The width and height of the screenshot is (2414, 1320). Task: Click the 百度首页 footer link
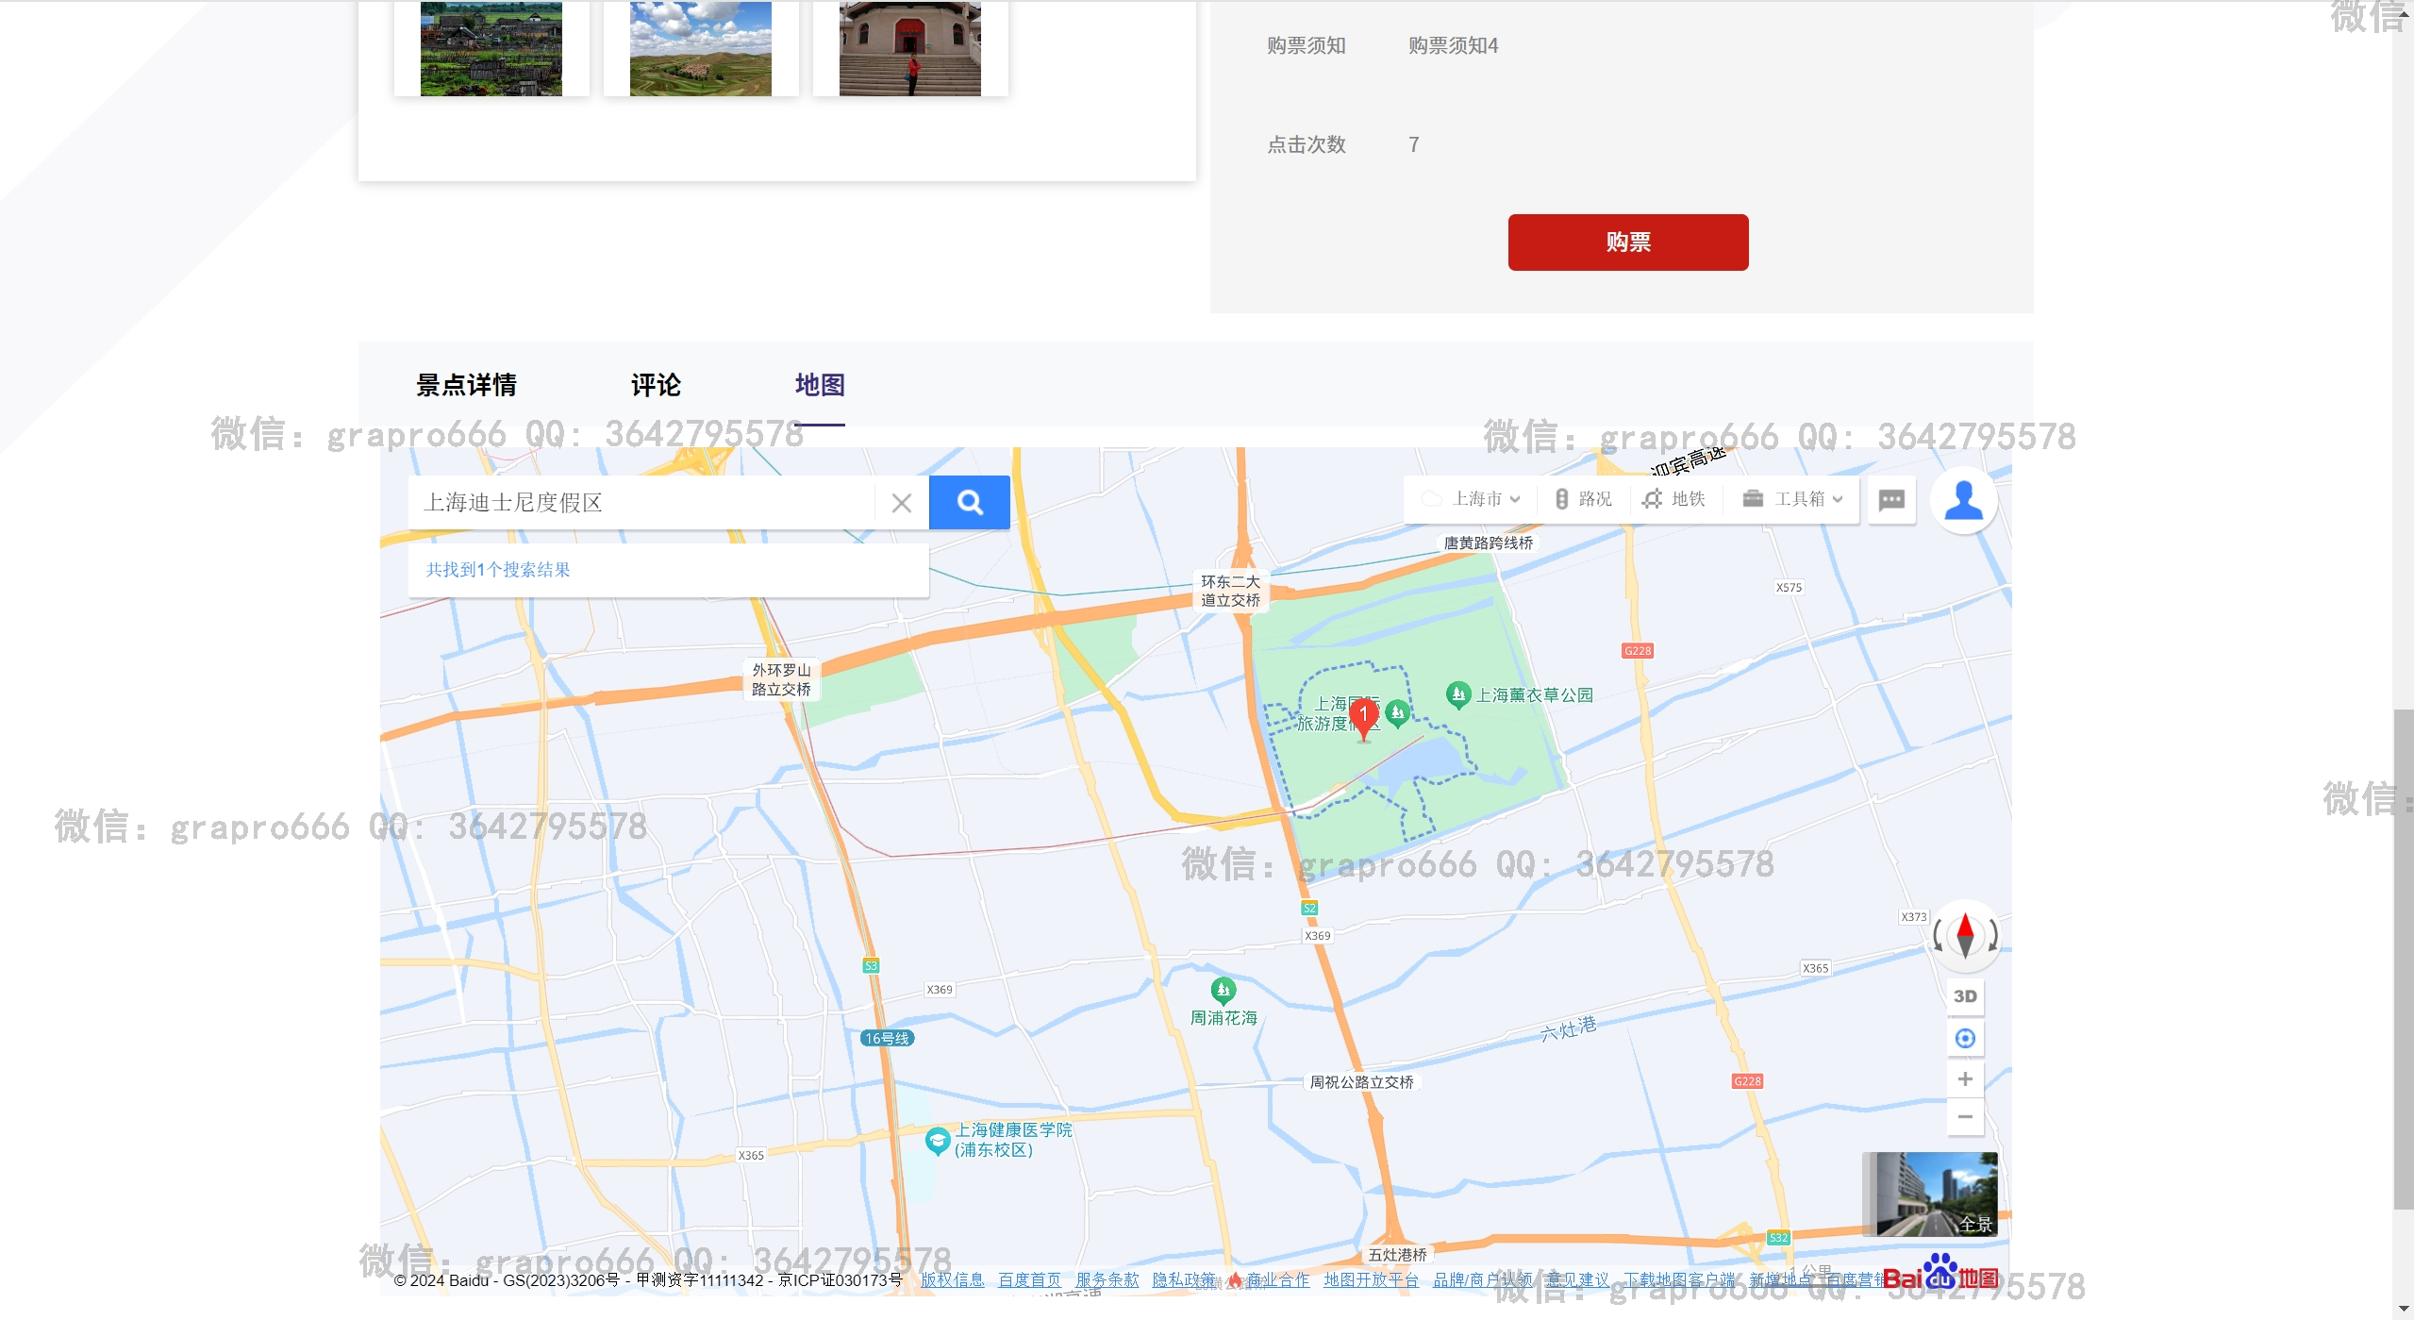click(1028, 1280)
